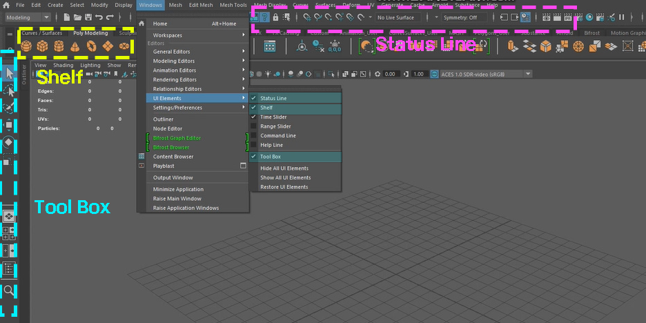This screenshot has width=646, height=323.
Task: Uncheck Shelf in UI Elements
Action: (295, 108)
